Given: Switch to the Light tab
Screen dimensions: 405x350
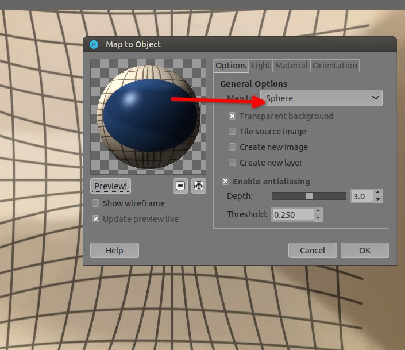Looking at the screenshot, I should click(261, 66).
